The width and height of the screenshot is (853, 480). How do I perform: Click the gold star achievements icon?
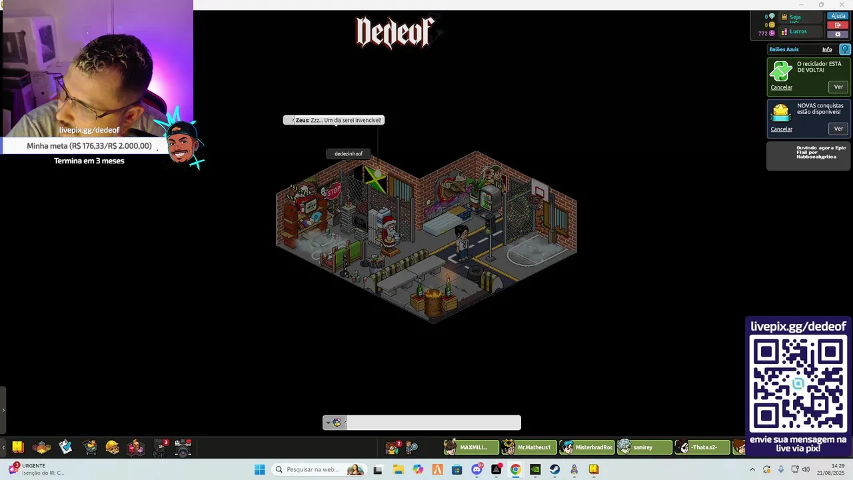pyautogui.click(x=780, y=112)
